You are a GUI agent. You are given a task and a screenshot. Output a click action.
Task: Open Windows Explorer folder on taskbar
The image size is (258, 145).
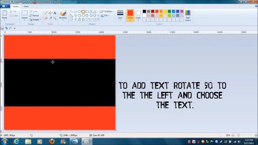coord(28,141)
